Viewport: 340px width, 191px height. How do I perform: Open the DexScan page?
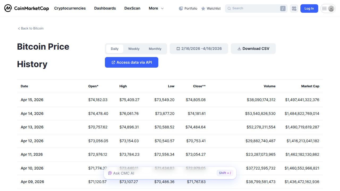[132, 8]
